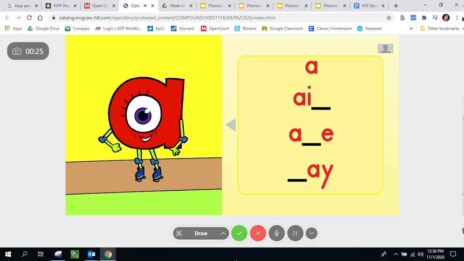464x261 pixels.
Task: Show hidden bookmarks double-chevron
Action: point(411,29)
